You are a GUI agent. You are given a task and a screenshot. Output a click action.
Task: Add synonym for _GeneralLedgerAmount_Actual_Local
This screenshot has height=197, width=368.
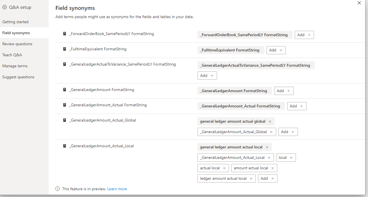pyautogui.click(x=268, y=179)
